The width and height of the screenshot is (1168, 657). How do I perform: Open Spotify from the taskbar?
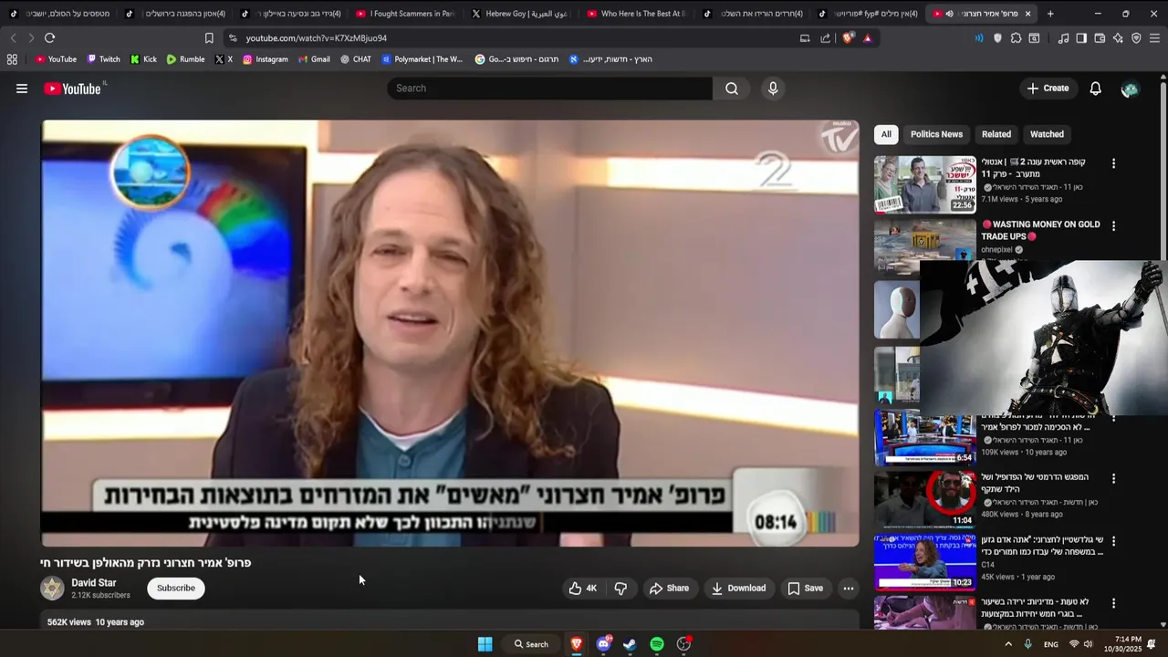point(657,644)
